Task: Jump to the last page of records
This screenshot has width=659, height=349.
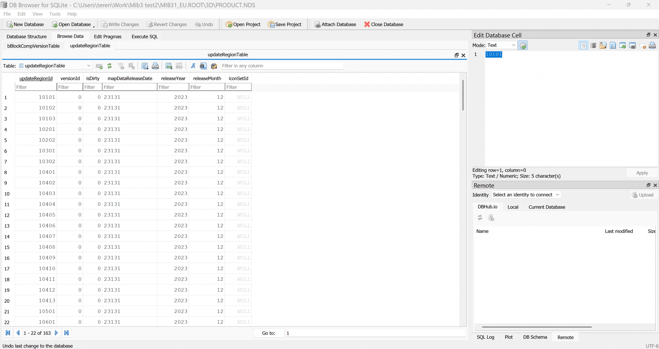Action: point(67,333)
